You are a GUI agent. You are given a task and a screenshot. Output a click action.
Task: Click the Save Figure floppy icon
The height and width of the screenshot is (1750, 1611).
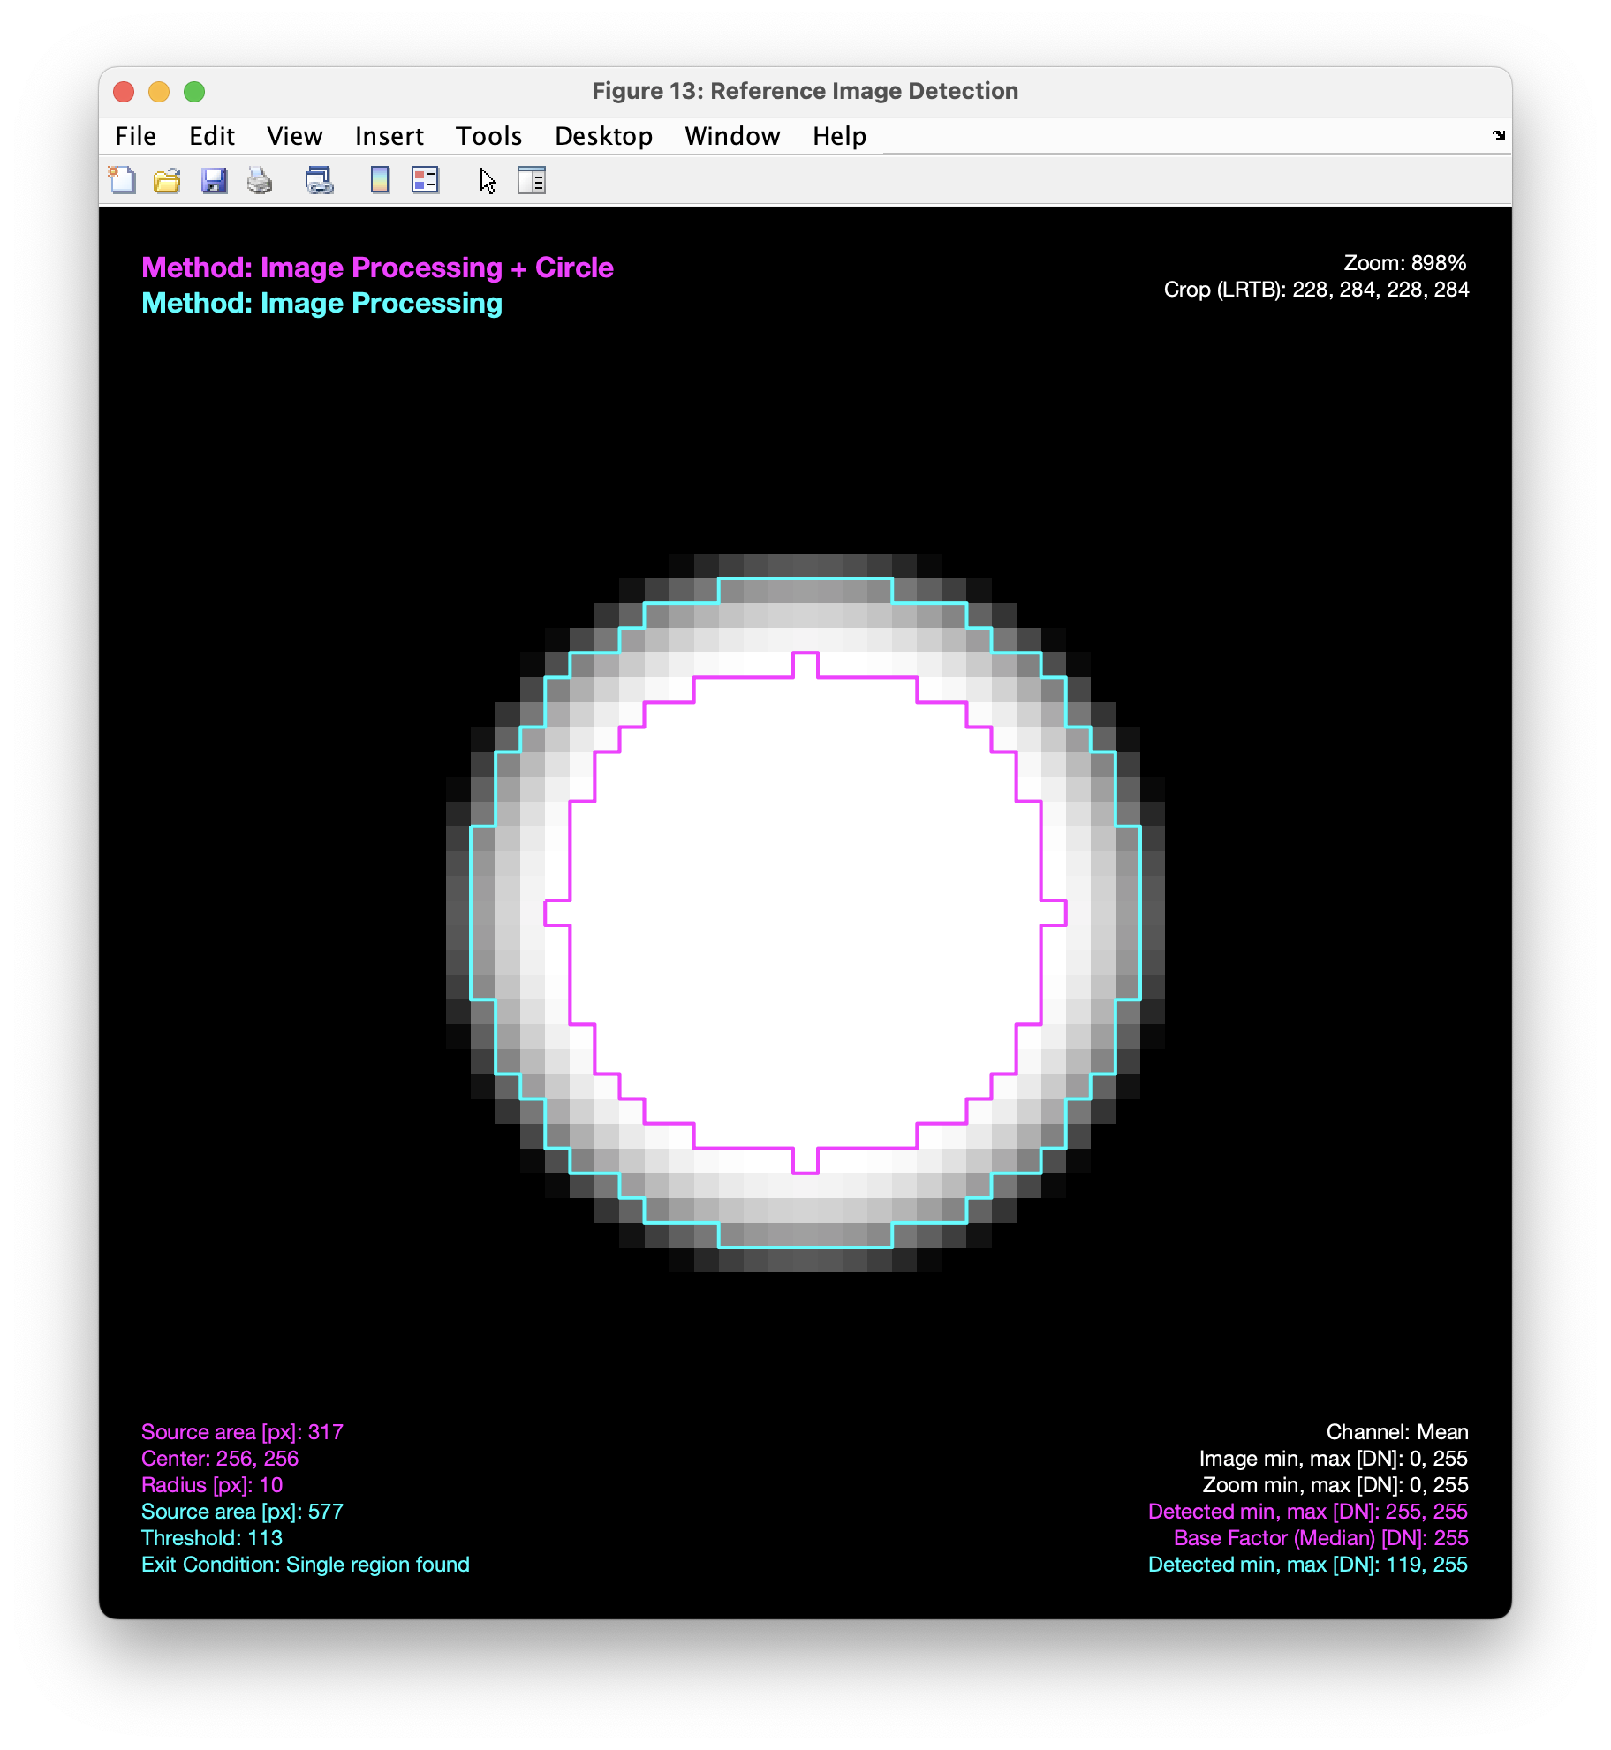pos(214,180)
